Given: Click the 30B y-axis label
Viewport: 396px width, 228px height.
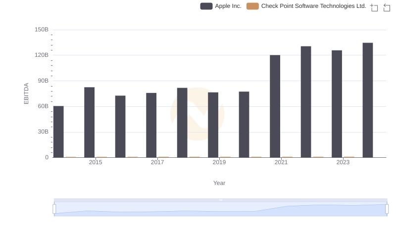Looking at the screenshot, I should click(43, 132).
